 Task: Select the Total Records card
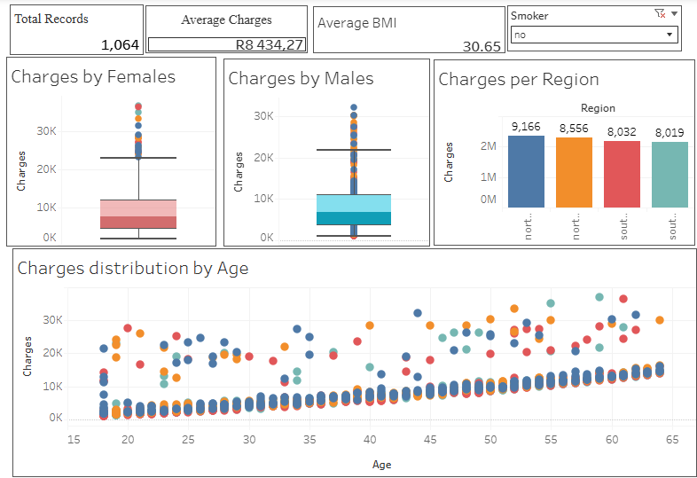pos(76,29)
